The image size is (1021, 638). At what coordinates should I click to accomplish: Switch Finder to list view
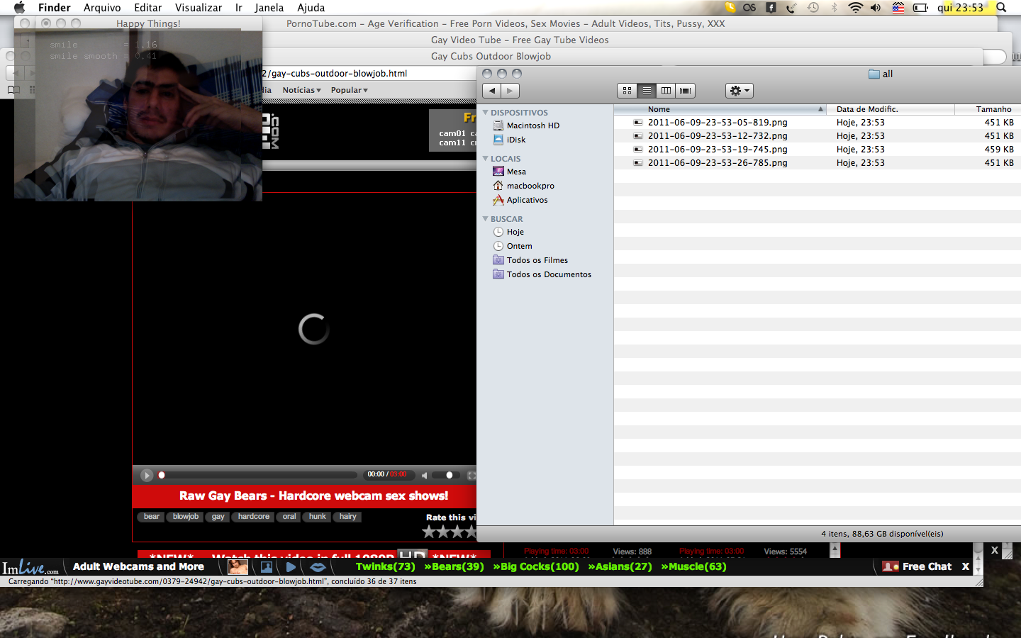(647, 91)
